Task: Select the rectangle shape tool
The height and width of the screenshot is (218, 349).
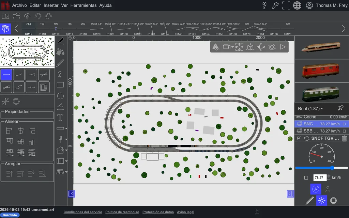Action: (x=60, y=85)
